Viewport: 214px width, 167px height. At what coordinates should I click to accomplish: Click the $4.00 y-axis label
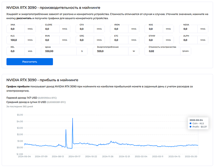tap(20, 121)
